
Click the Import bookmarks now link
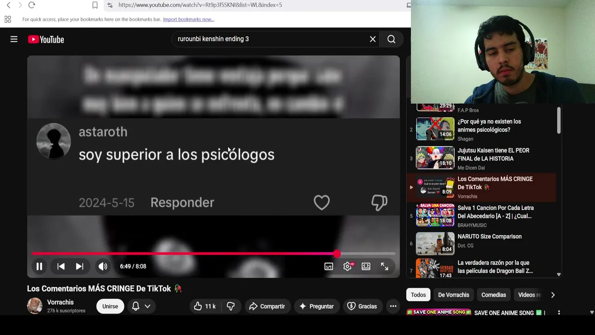point(188,19)
